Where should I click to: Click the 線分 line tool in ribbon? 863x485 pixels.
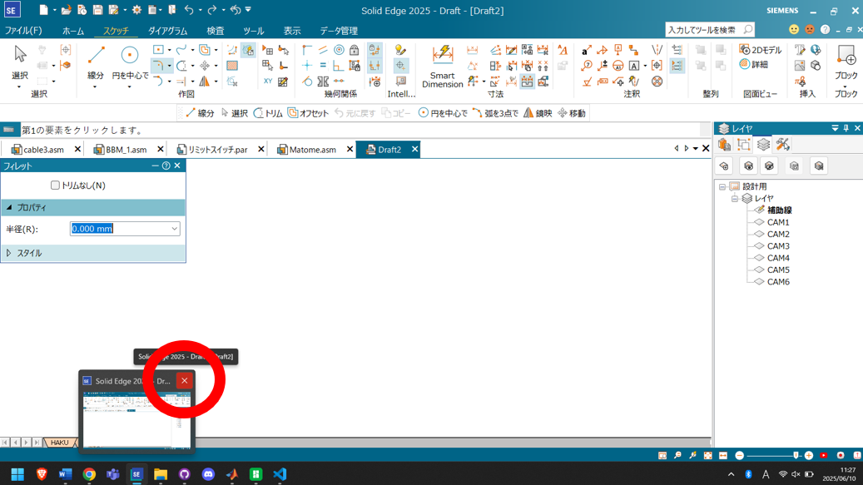[x=96, y=62]
